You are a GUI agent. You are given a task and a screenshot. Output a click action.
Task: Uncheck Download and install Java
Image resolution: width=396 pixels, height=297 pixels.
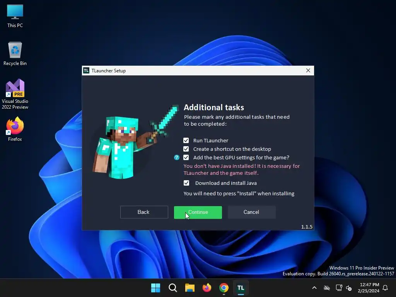coord(186,183)
